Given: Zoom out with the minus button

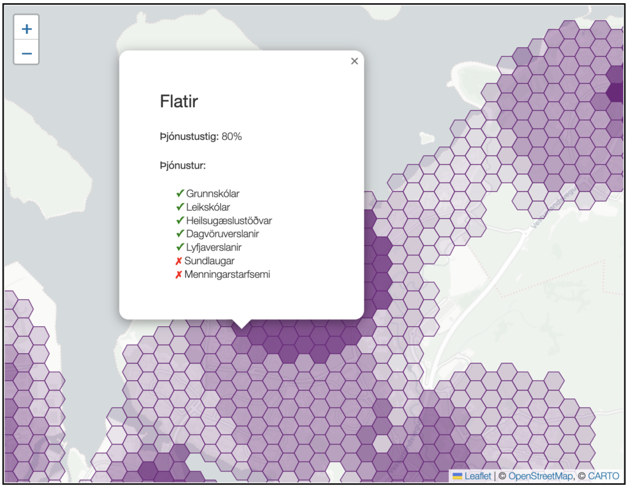Looking at the screenshot, I should [26, 53].
